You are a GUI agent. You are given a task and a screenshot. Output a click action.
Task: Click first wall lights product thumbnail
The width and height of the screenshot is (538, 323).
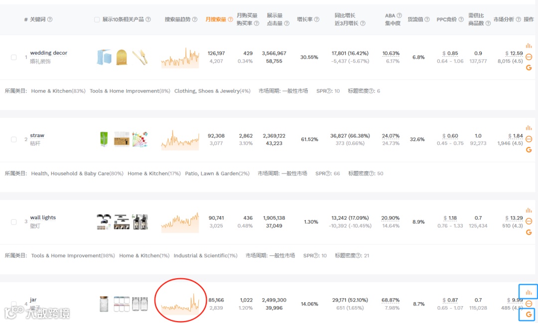(104, 222)
